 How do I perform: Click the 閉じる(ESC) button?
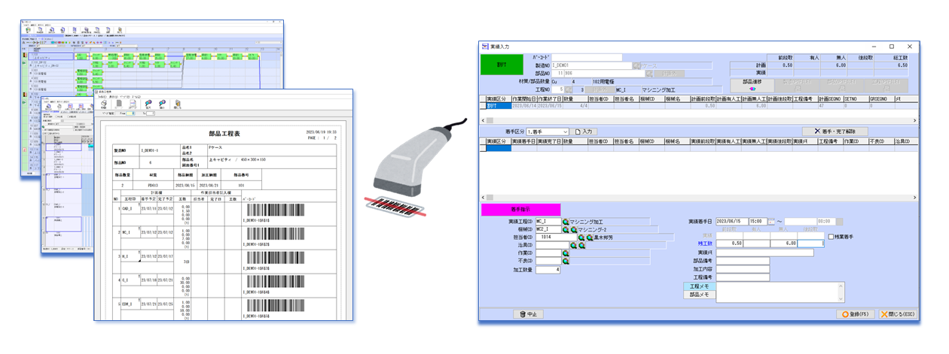(898, 314)
